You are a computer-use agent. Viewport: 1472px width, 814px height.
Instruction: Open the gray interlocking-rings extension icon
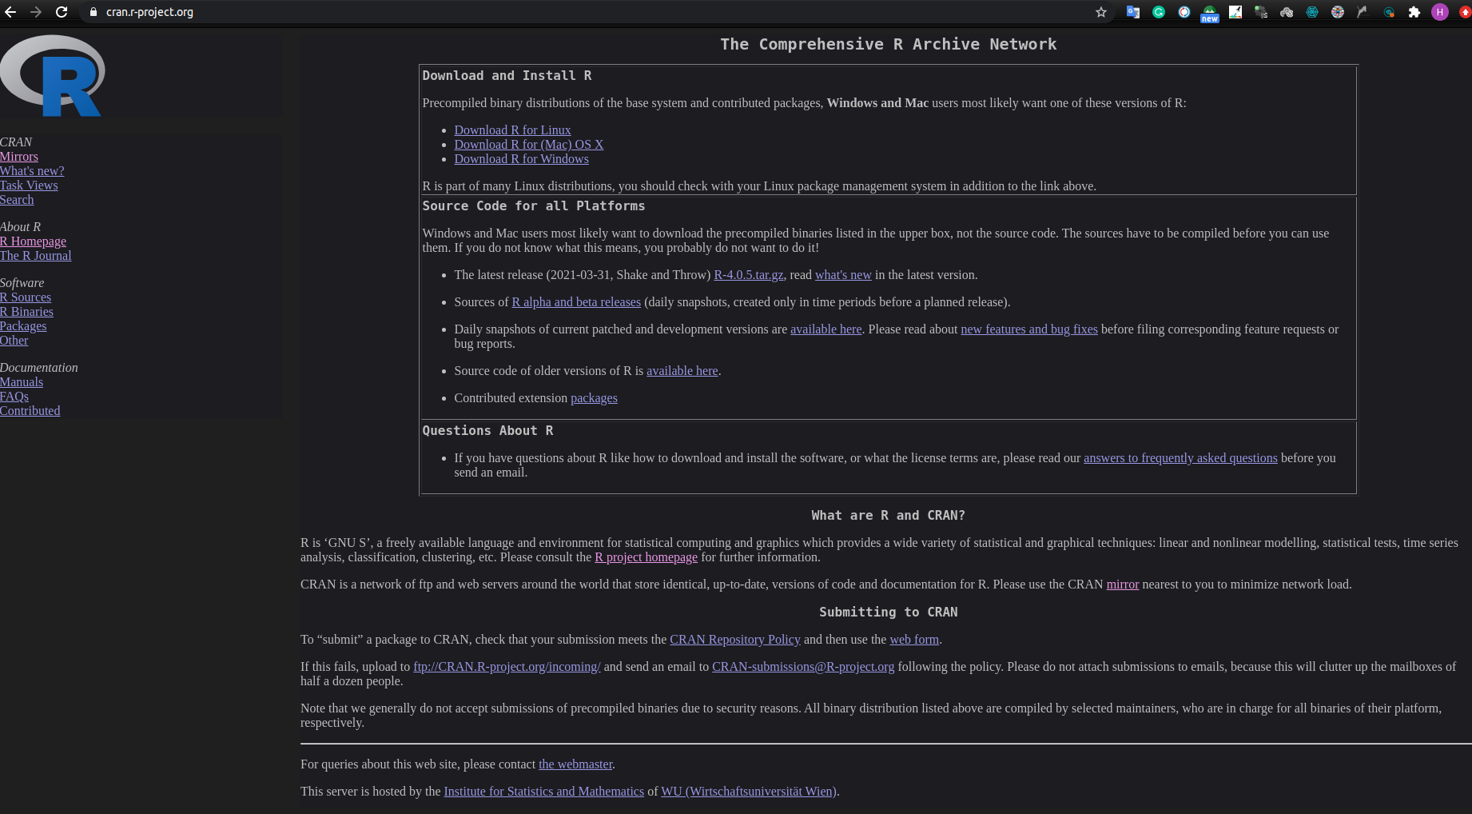(x=1287, y=12)
